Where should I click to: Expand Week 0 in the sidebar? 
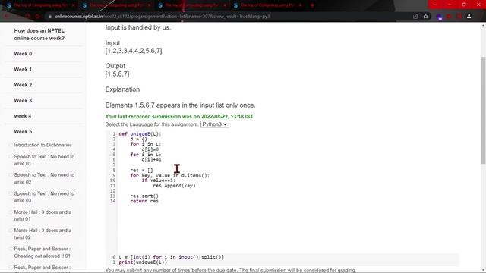23,54
